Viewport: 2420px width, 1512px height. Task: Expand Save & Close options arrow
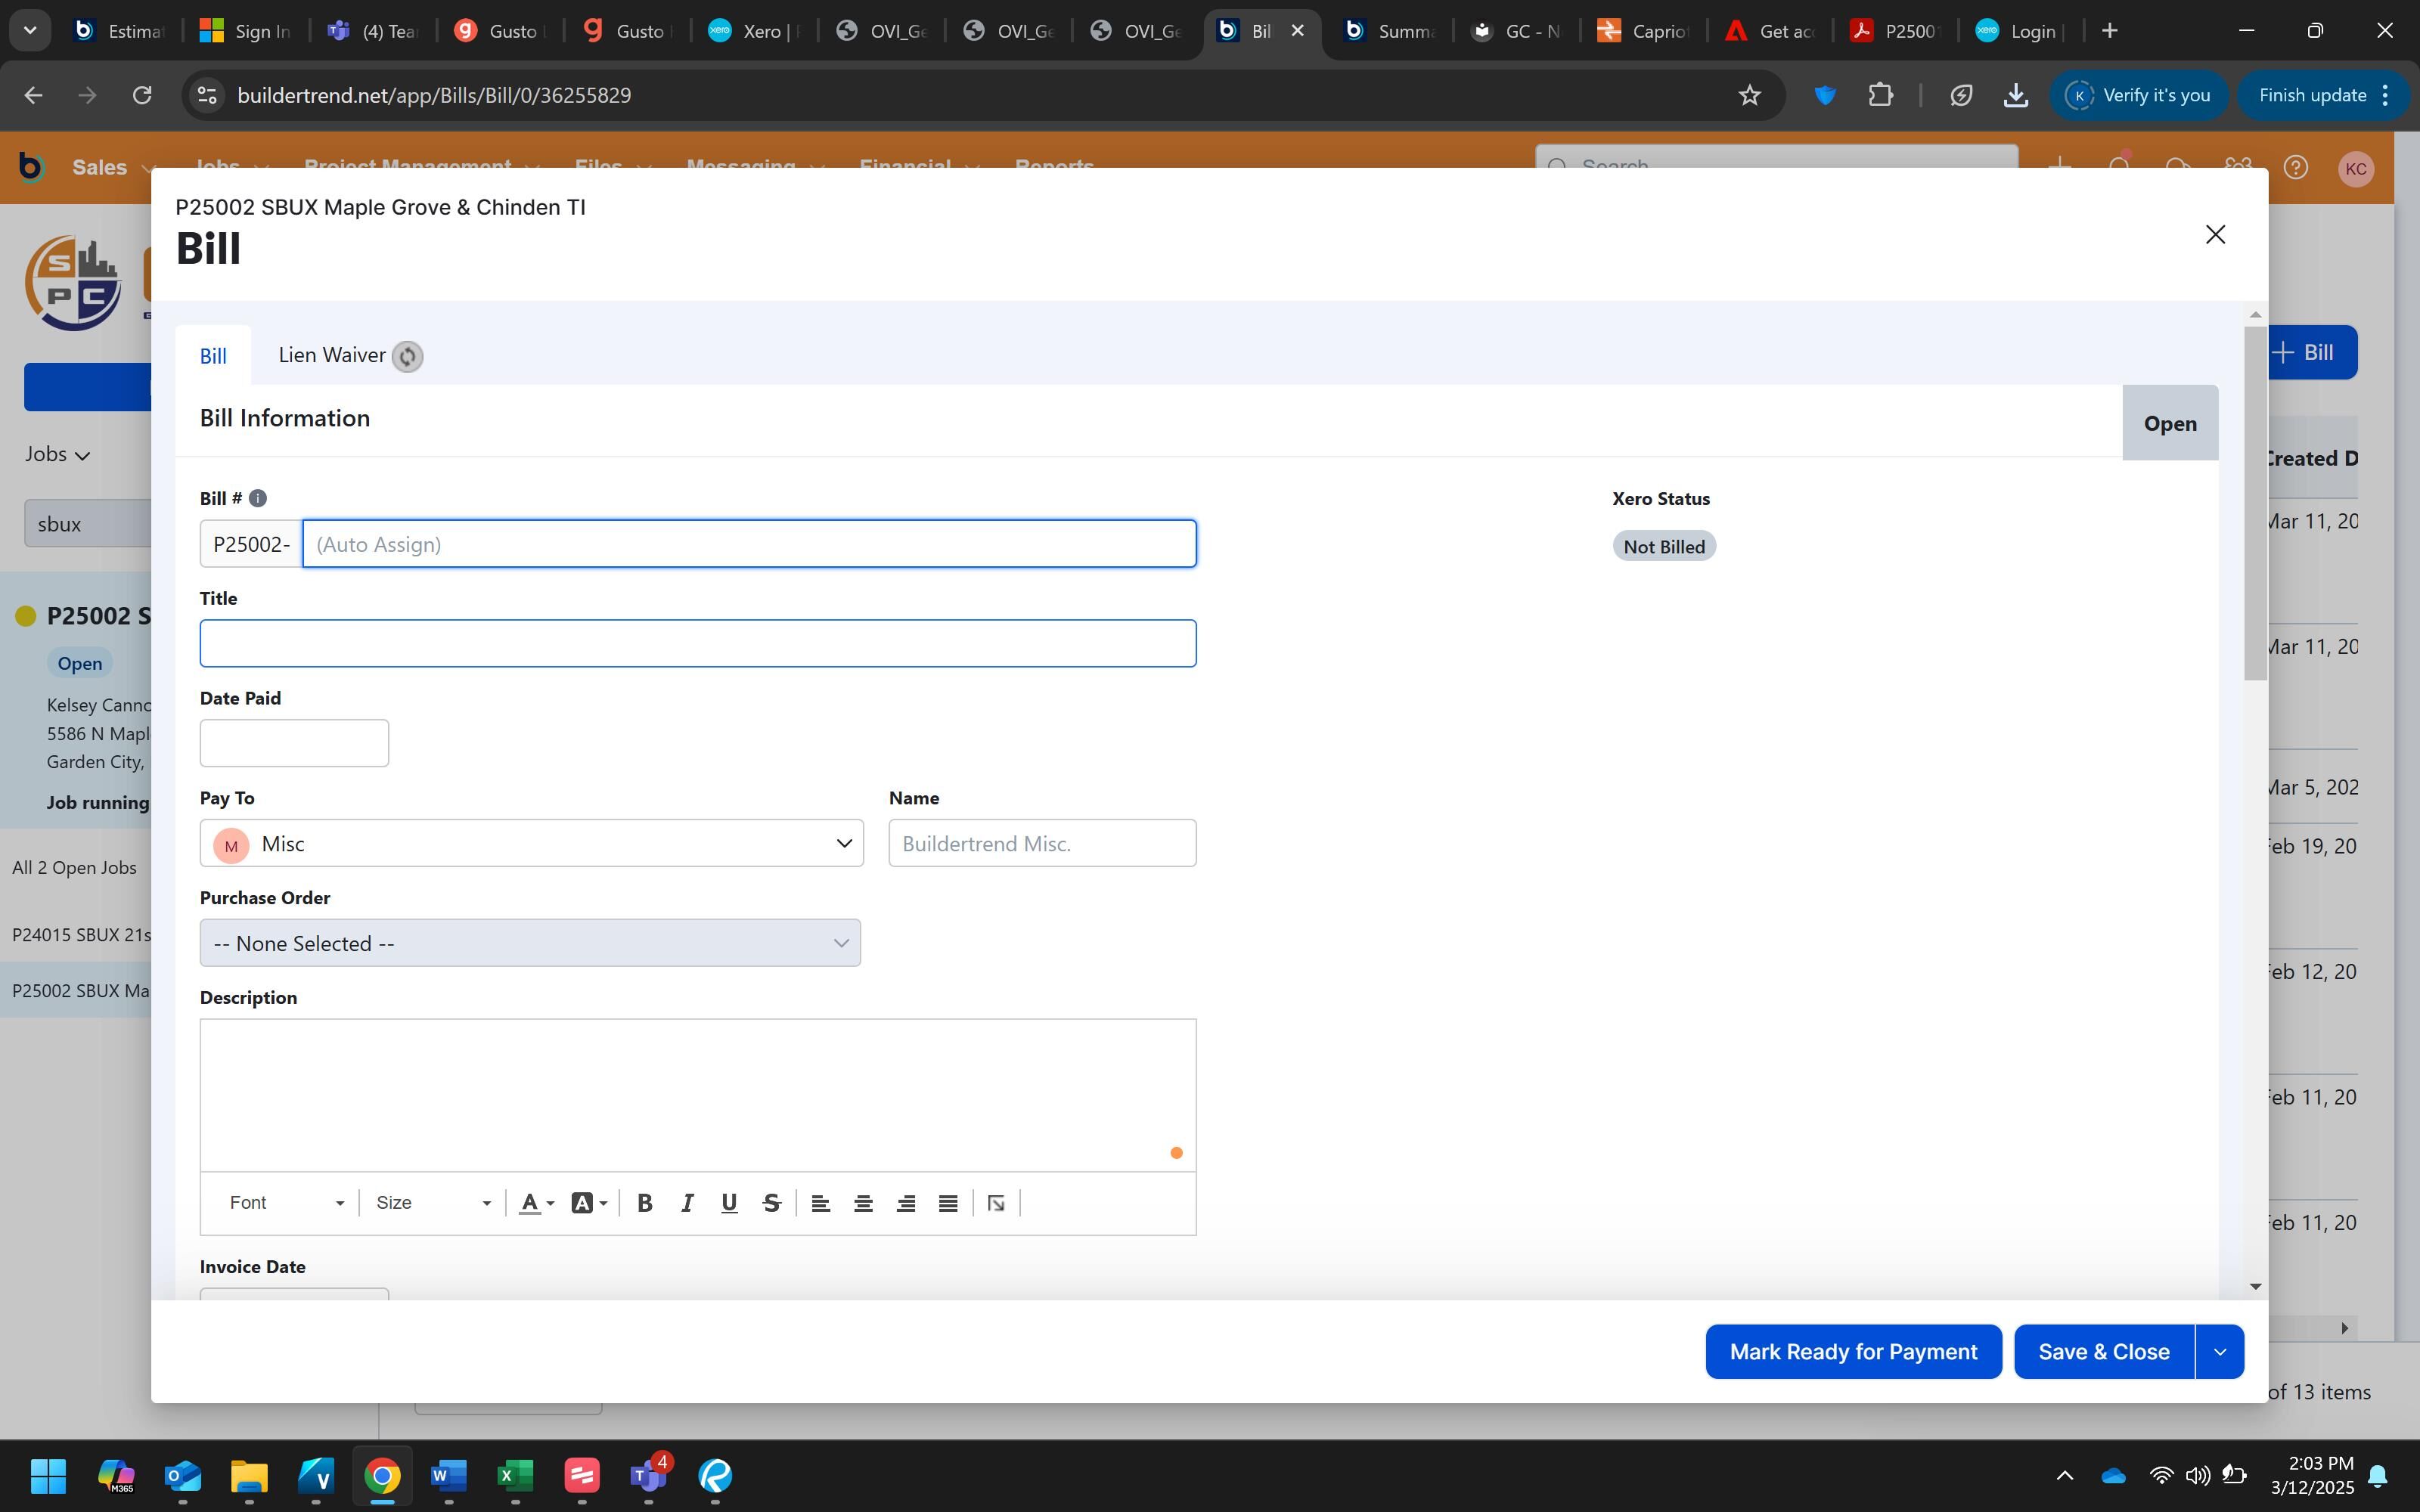click(2219, 1352)
